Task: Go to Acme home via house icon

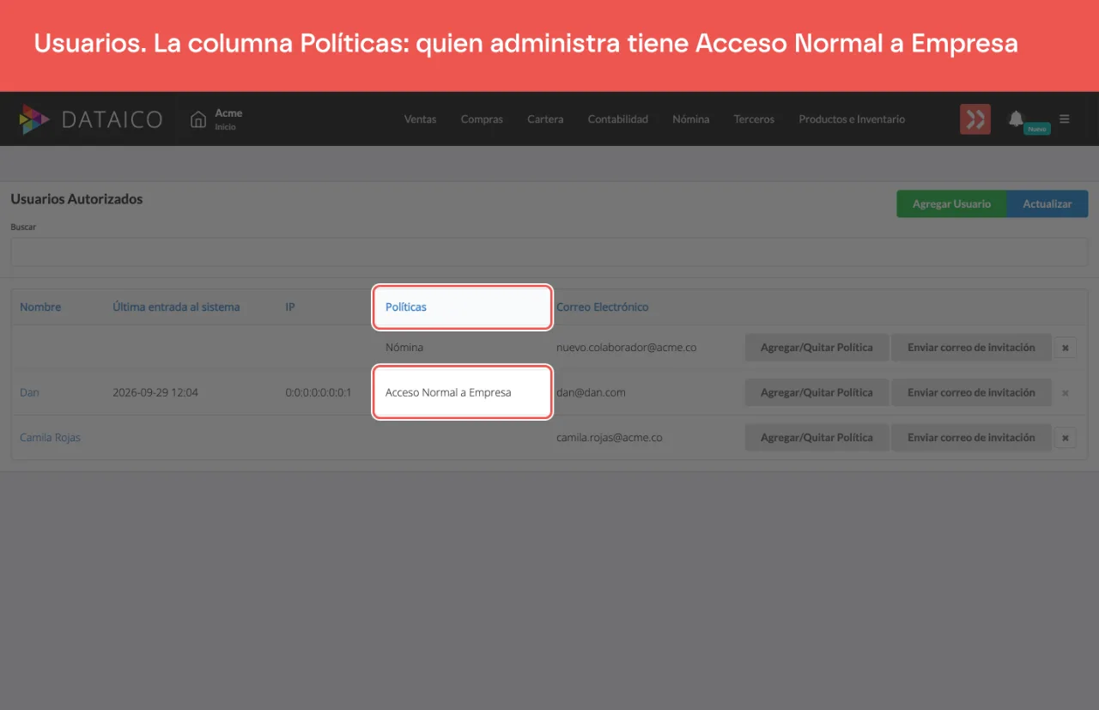Action: tap(198, 119)
